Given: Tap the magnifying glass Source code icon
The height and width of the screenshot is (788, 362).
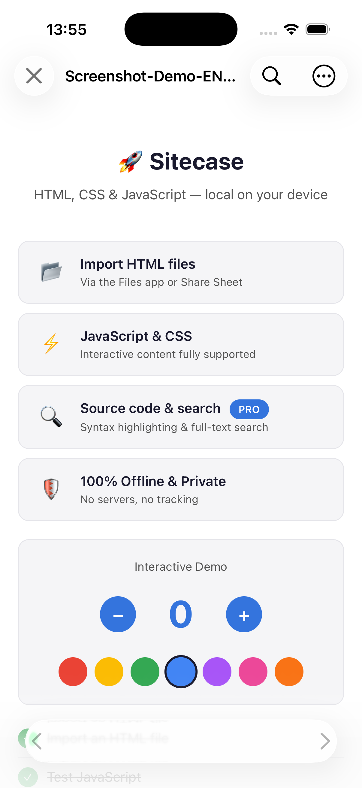Looking at the screenshot, I should pyautogui.click(x=51, y=416).
